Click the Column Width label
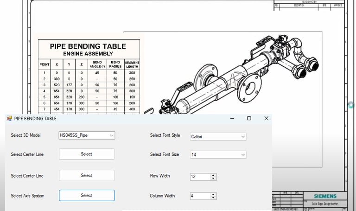 point(162,196)
